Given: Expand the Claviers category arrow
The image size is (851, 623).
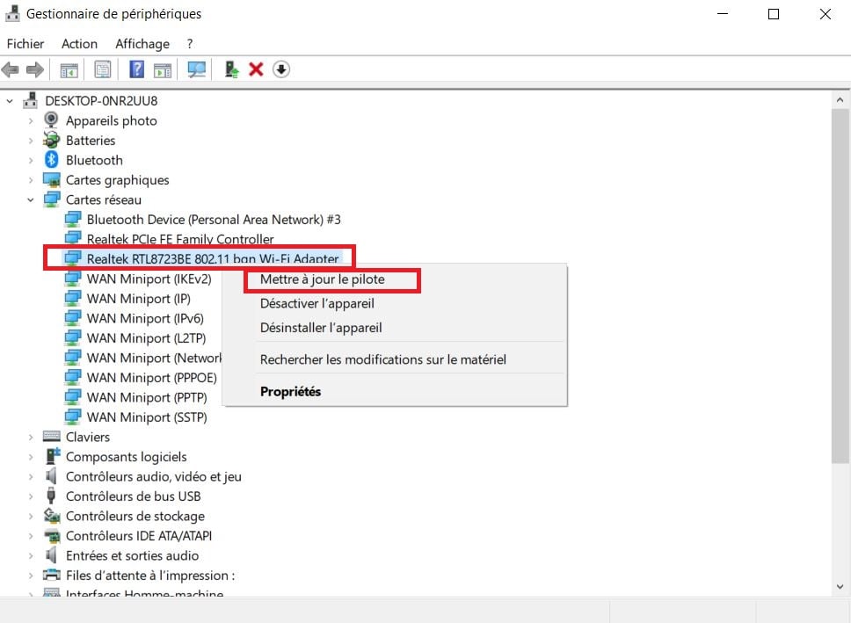Looking at the screenshot, I should coord(31,437).
